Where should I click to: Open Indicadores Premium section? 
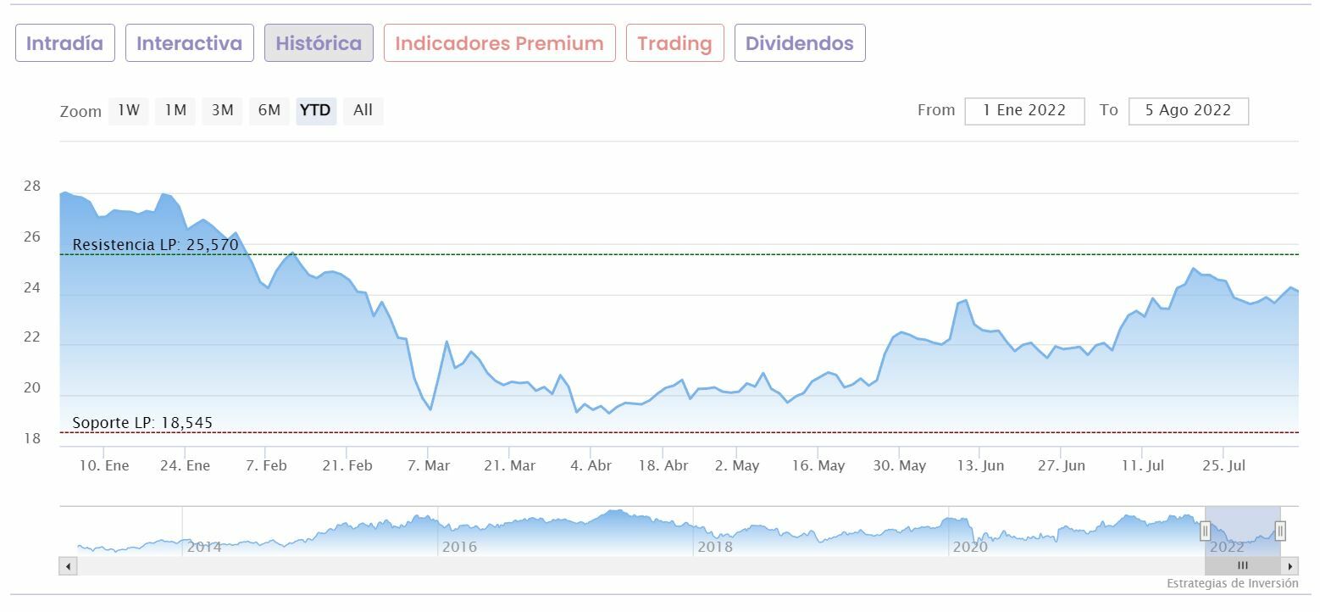499,43
